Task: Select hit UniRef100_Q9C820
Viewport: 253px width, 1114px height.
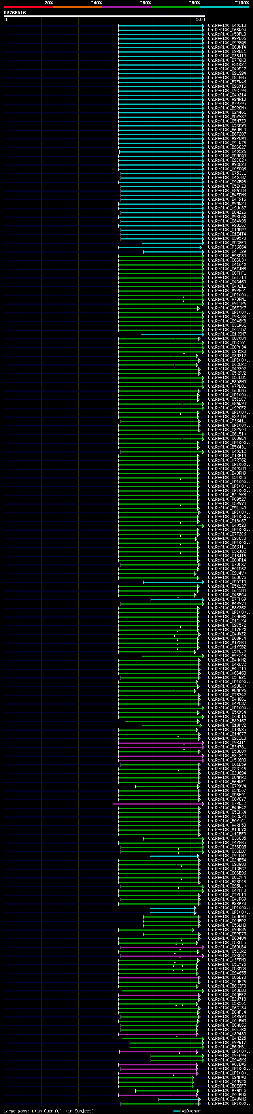Action: 227,160
